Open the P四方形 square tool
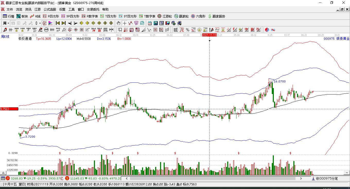This screenshot has height=189, width=350. (x=51, y=16)
